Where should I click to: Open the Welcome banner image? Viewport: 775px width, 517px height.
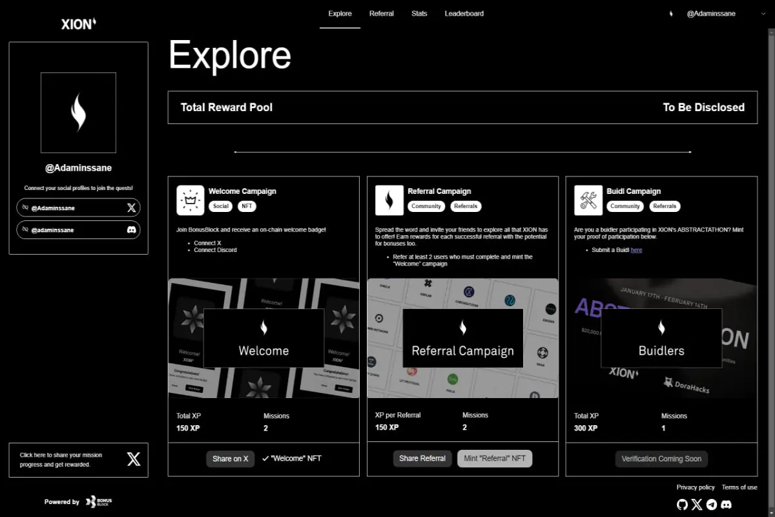click(x=263, y=338)
